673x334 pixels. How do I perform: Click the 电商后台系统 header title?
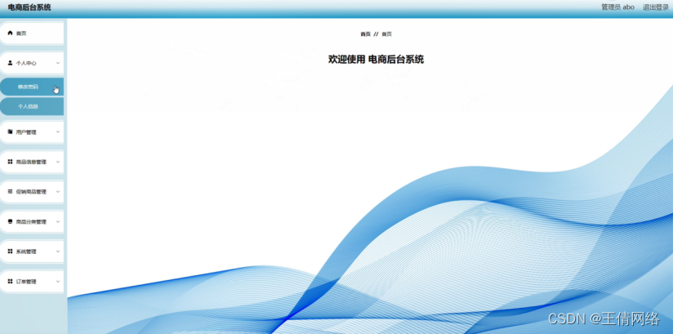29,7
